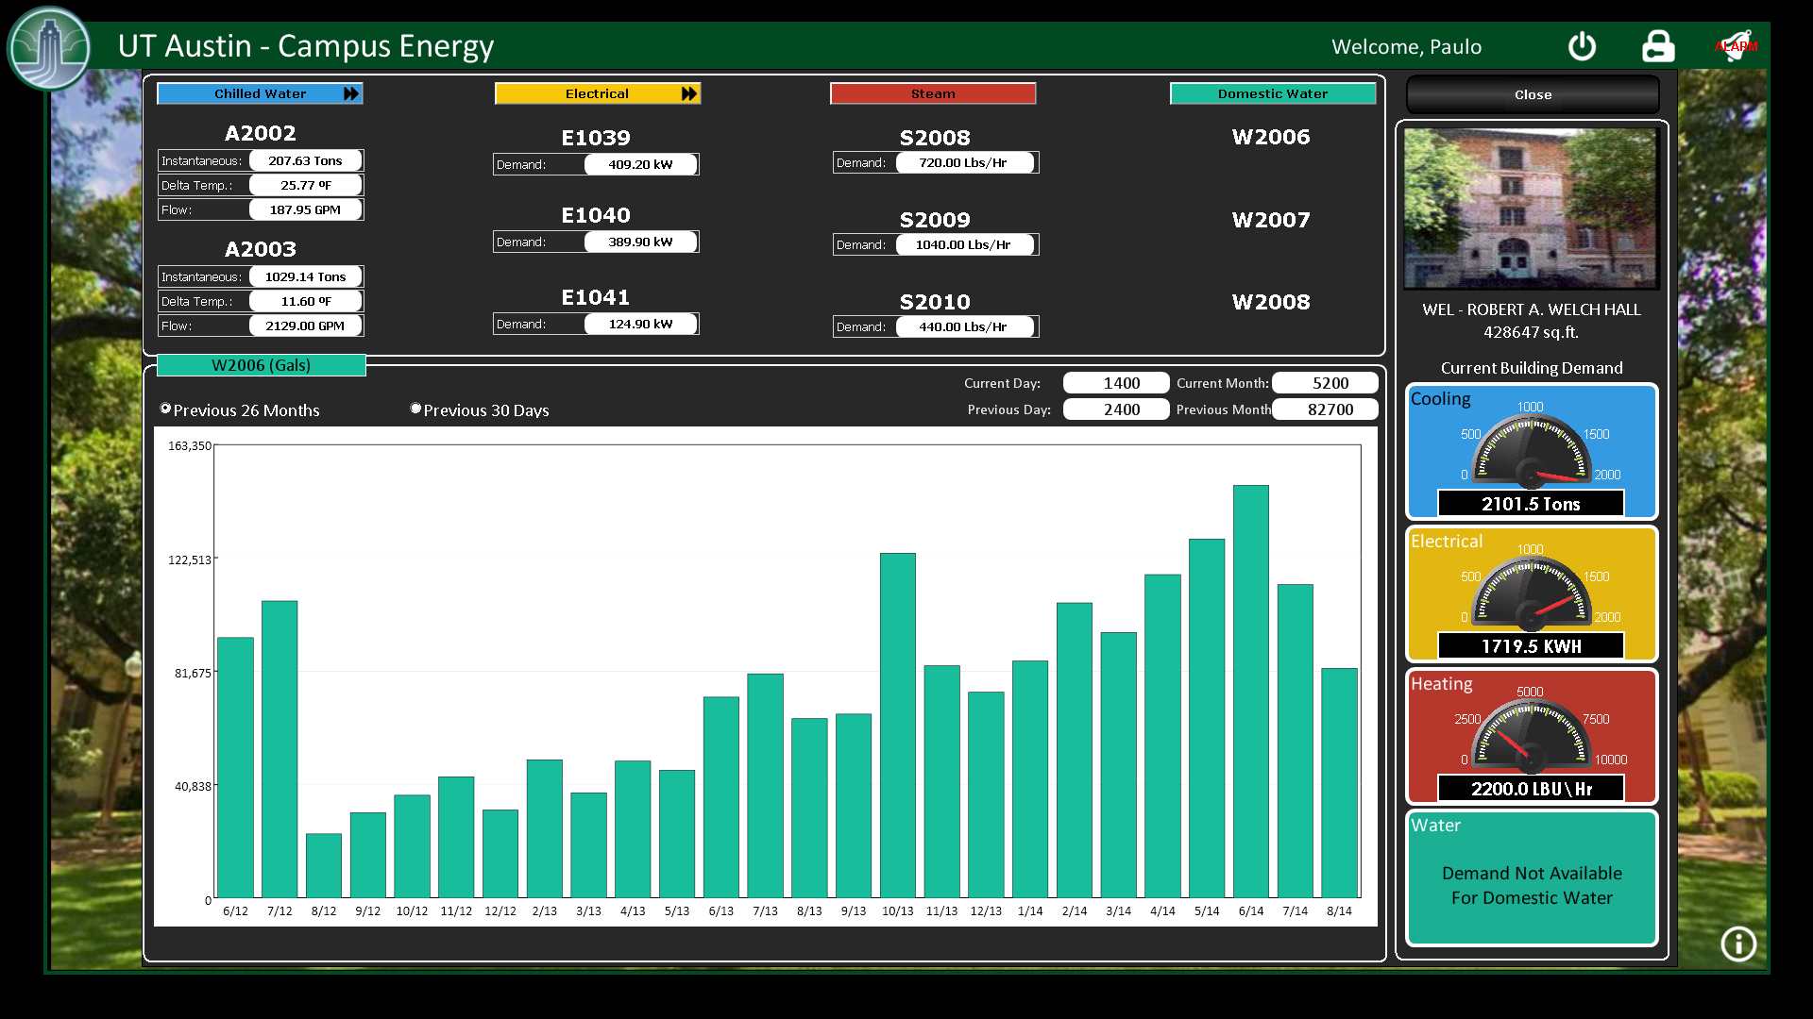Click S2009 demand 1040.00 Lbs/Hr value
The image size is (1813, 1019).
point(964,244)
